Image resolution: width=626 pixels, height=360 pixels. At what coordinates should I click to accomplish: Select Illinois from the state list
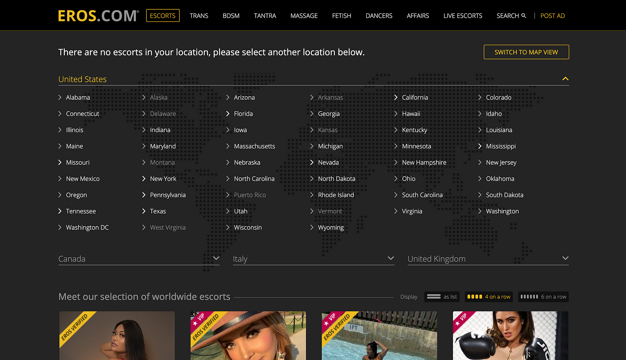click(x=75, y=130)
